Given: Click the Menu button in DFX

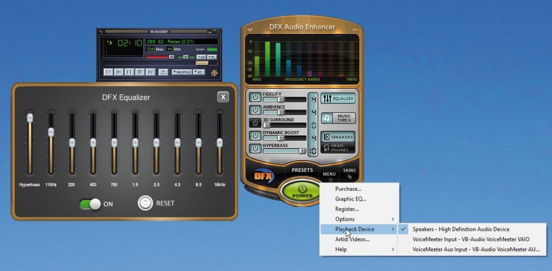Looking at the screenshot, I should pos(329,175).
